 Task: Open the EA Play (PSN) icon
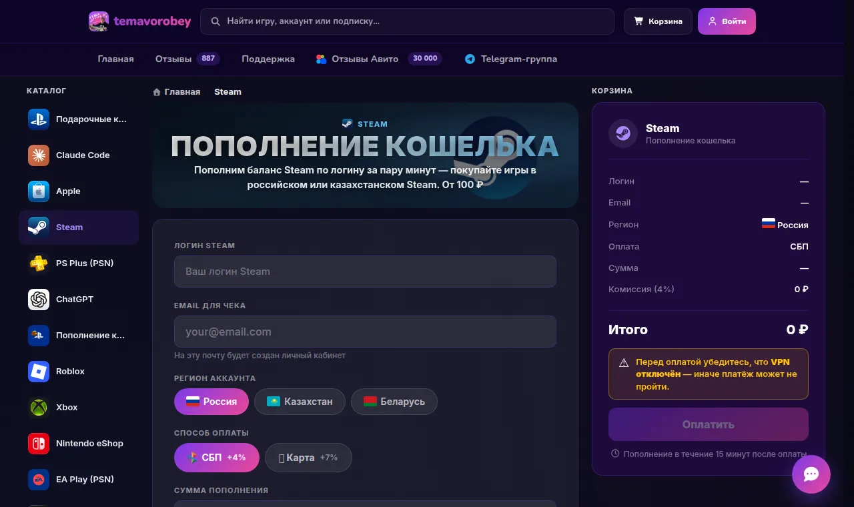tap(39, 479)
